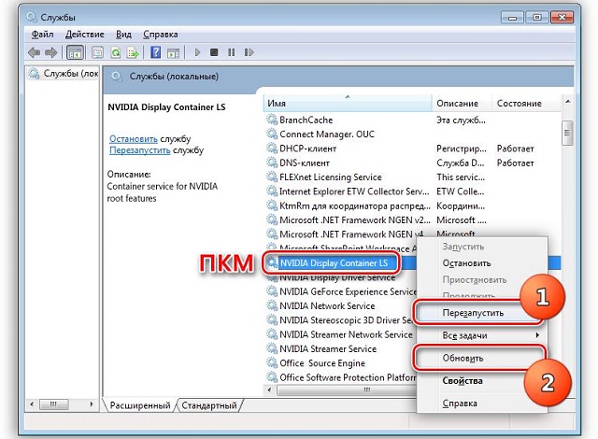Switch to the Стандартный tab
This screenshot has width=598, height=439.
(x=209, y=405)
